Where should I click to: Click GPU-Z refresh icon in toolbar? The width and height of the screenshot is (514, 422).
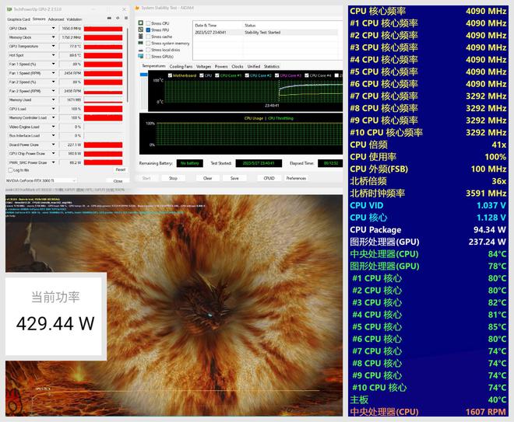(118, 18)
